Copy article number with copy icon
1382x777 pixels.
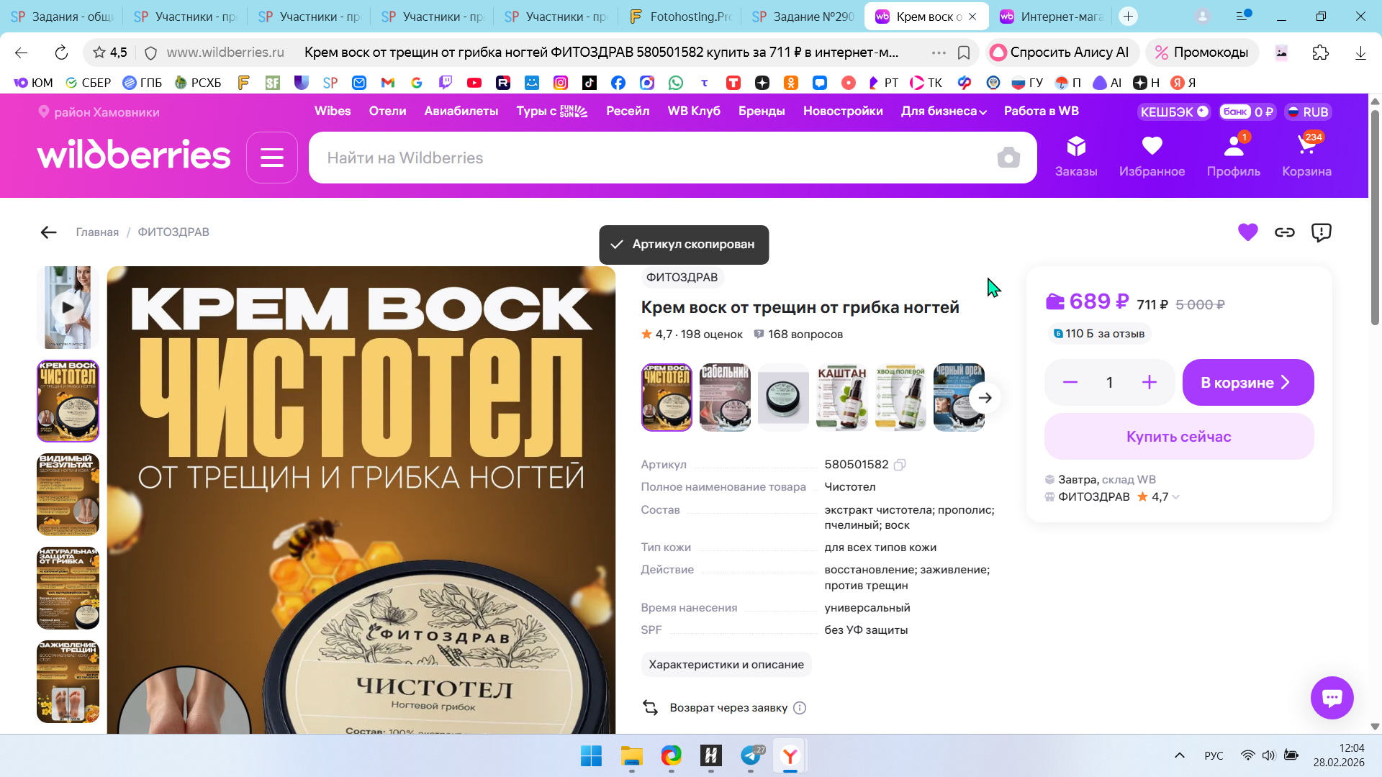(899, 465)
